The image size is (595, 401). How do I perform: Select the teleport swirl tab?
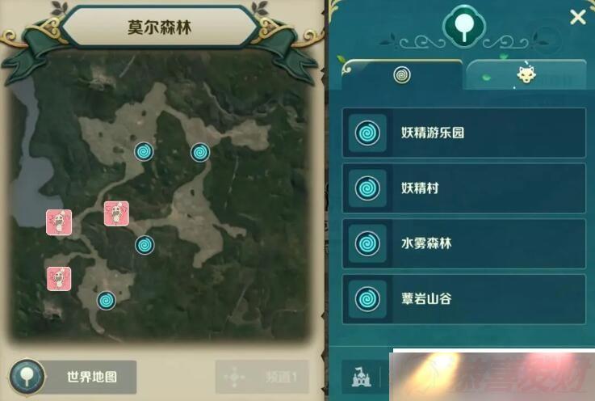tap(402, 74)
